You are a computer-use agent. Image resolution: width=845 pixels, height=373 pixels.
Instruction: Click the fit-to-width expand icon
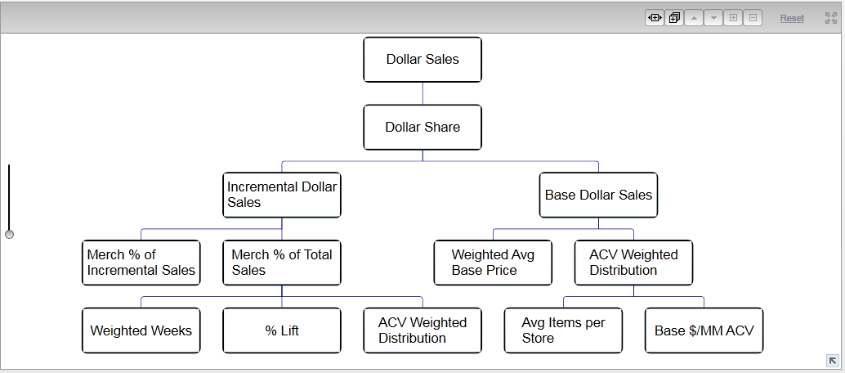(654, 18)
